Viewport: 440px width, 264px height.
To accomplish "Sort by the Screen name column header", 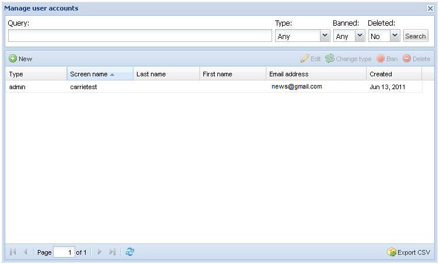I will pos(100,74).
